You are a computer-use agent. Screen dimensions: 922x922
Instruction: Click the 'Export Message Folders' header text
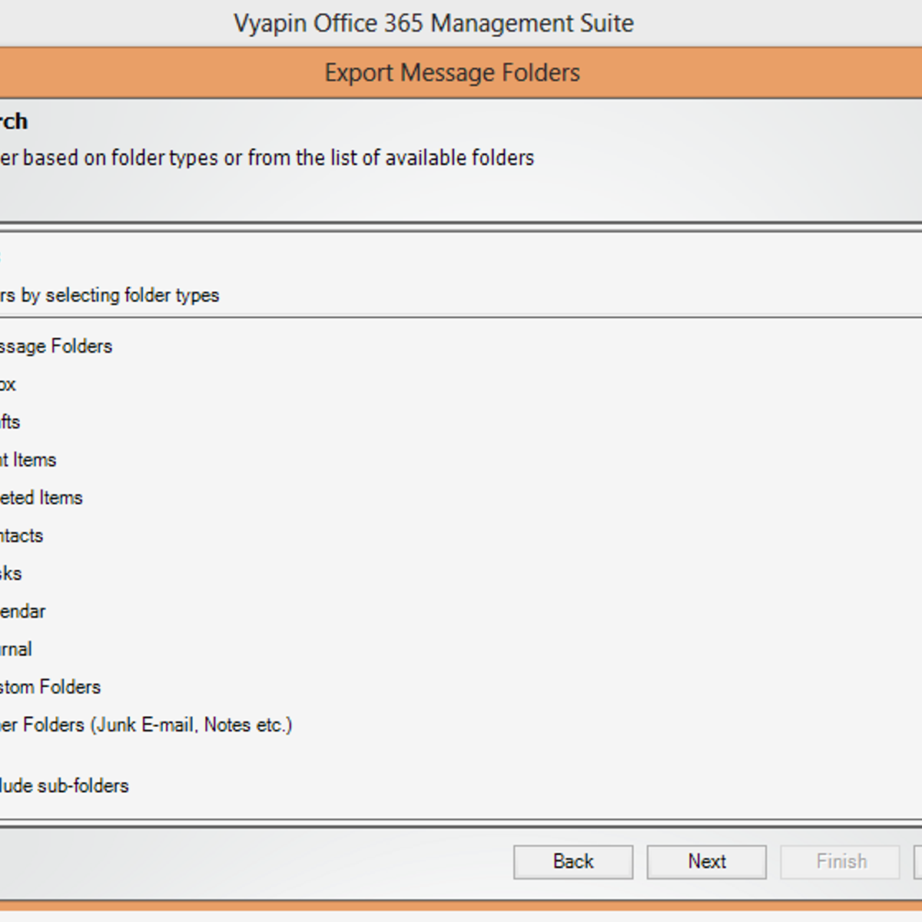click(x=453, y=73)
